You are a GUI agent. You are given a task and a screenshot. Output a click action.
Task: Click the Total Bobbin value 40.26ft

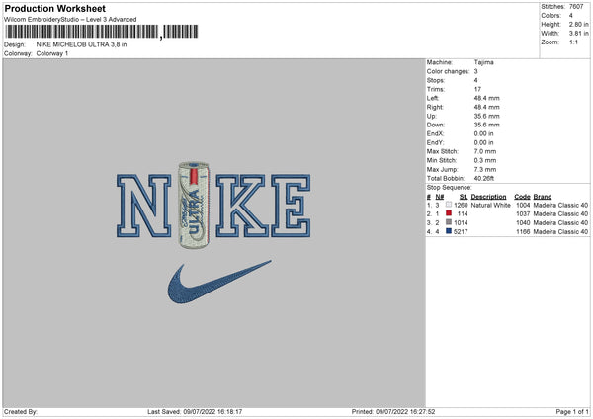click(484, 178)
